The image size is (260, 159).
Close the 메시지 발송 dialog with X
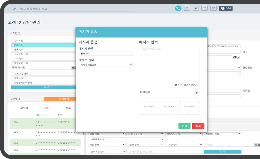[203, 32]
